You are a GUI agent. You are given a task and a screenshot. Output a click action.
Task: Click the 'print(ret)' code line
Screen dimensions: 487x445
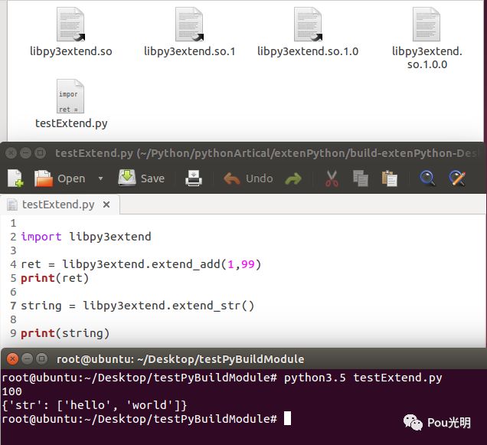pos(55,278)
